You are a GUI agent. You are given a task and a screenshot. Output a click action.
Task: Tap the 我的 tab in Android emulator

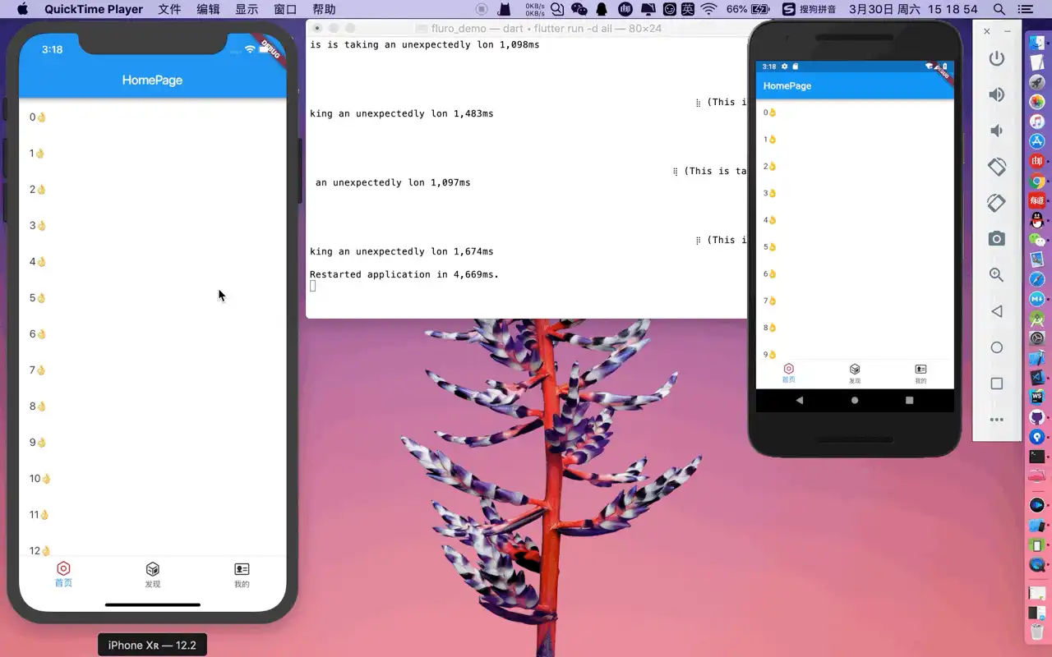tap(920, 374)
